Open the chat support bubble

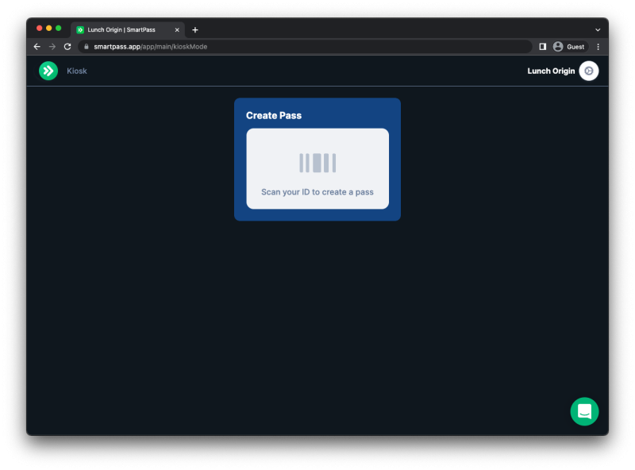pos(585,411)
